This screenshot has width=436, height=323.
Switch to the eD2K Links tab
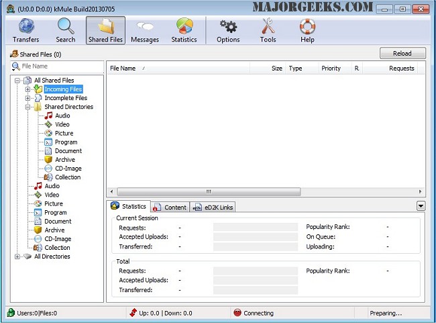click(213, 207)
